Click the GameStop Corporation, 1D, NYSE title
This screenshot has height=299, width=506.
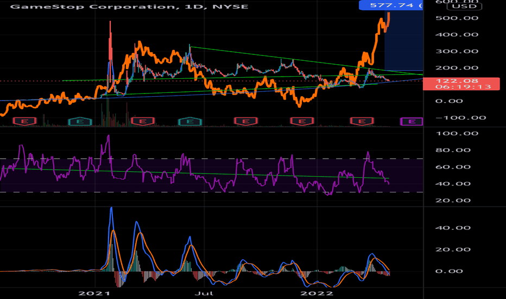(x=129, y=7)
